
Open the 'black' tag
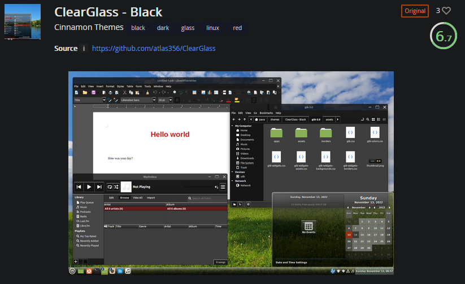point(138,28)
